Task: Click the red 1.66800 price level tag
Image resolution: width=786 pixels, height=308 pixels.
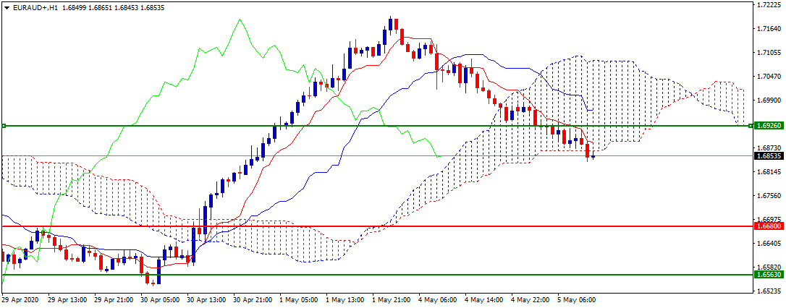Action: [x=769, y=226]
